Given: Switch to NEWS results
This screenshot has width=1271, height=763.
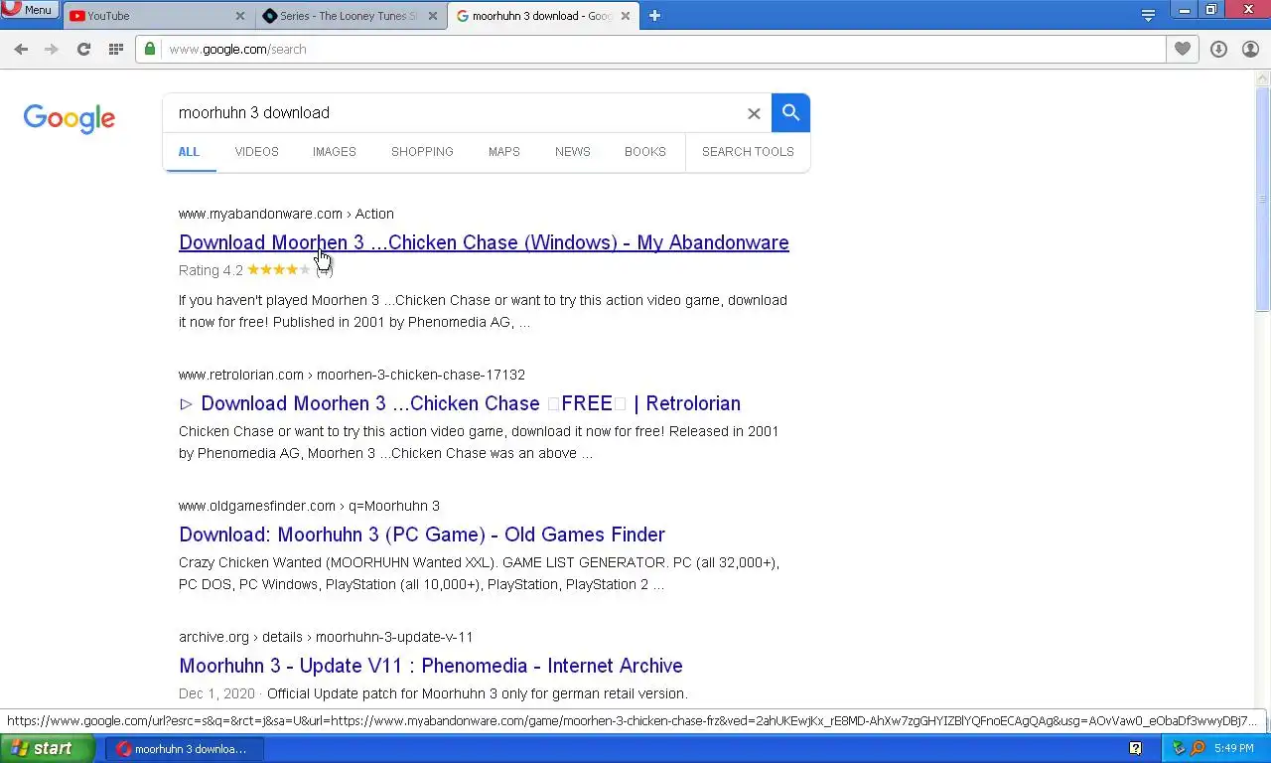Looking at the screenshot, I should pos(573,152).
